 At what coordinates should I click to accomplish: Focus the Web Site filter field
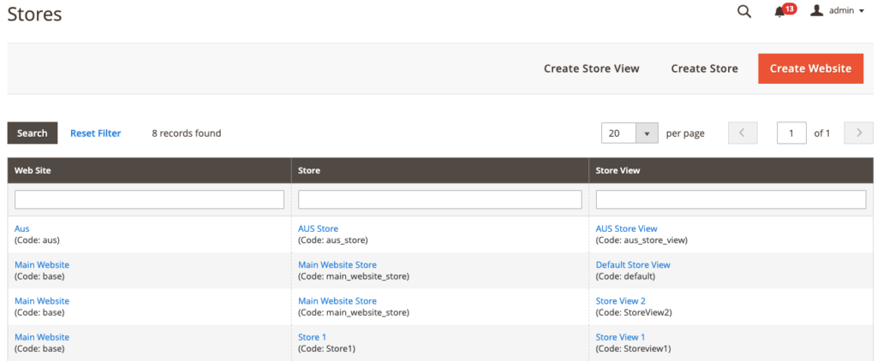pos(149,199)
